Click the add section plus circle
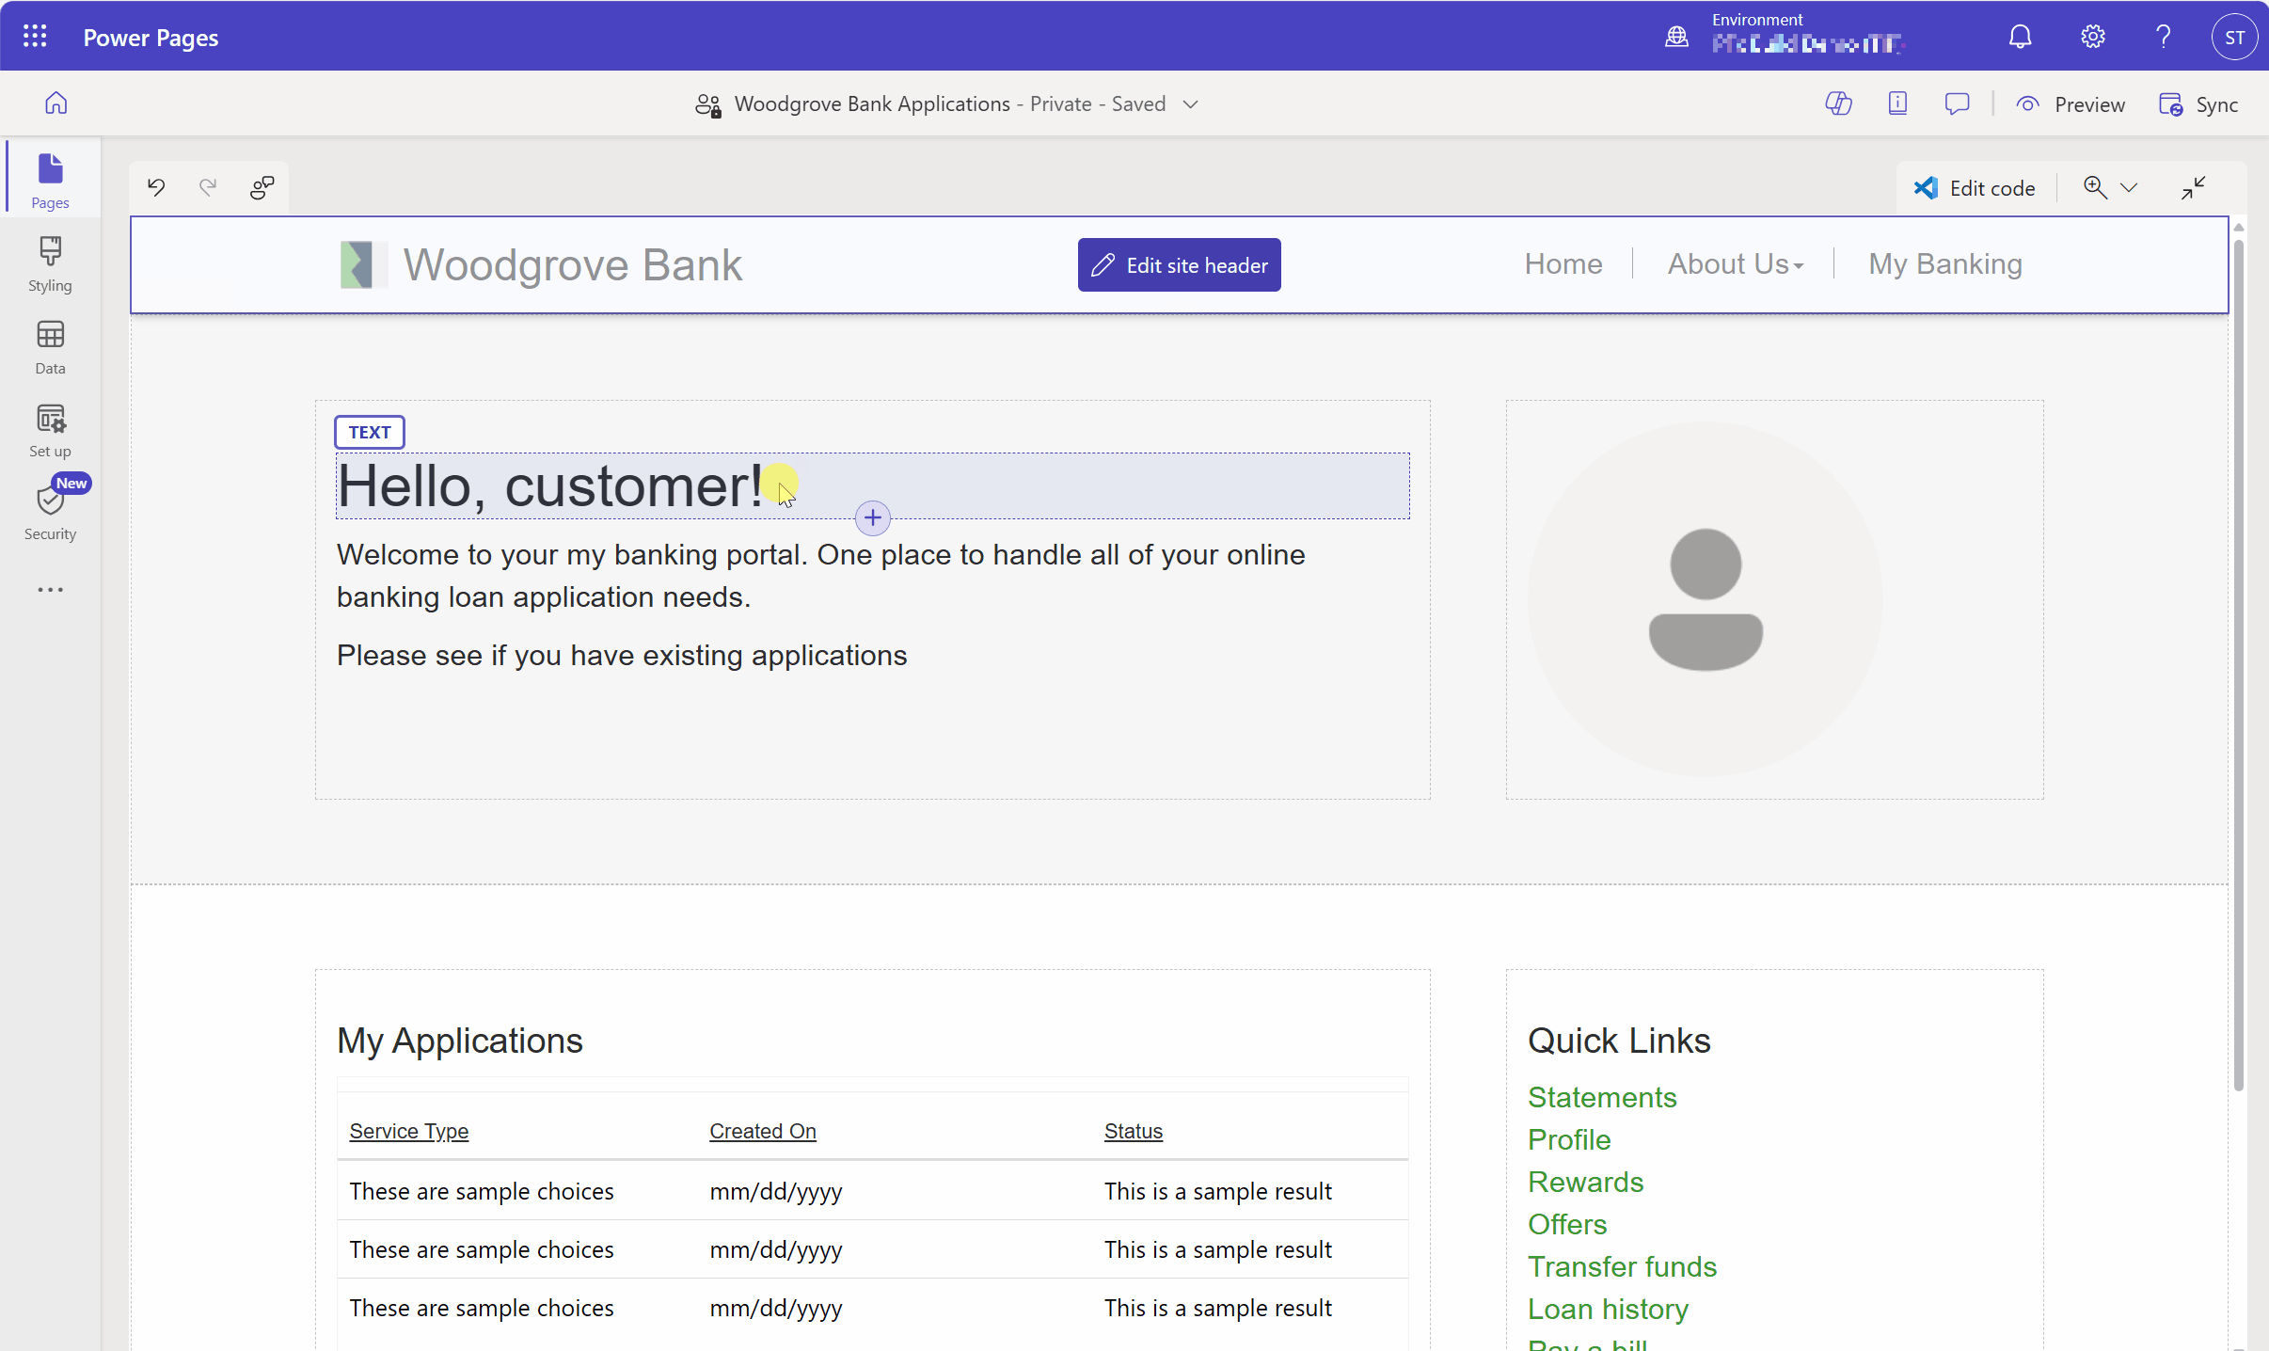This screenshot has width=2269, height=1351. click(873, 517)
